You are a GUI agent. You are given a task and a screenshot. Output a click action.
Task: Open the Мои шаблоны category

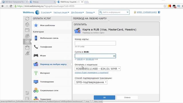(51, 25)
